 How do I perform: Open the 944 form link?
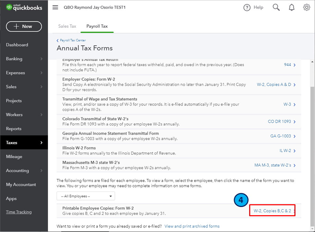coord(288,64)
